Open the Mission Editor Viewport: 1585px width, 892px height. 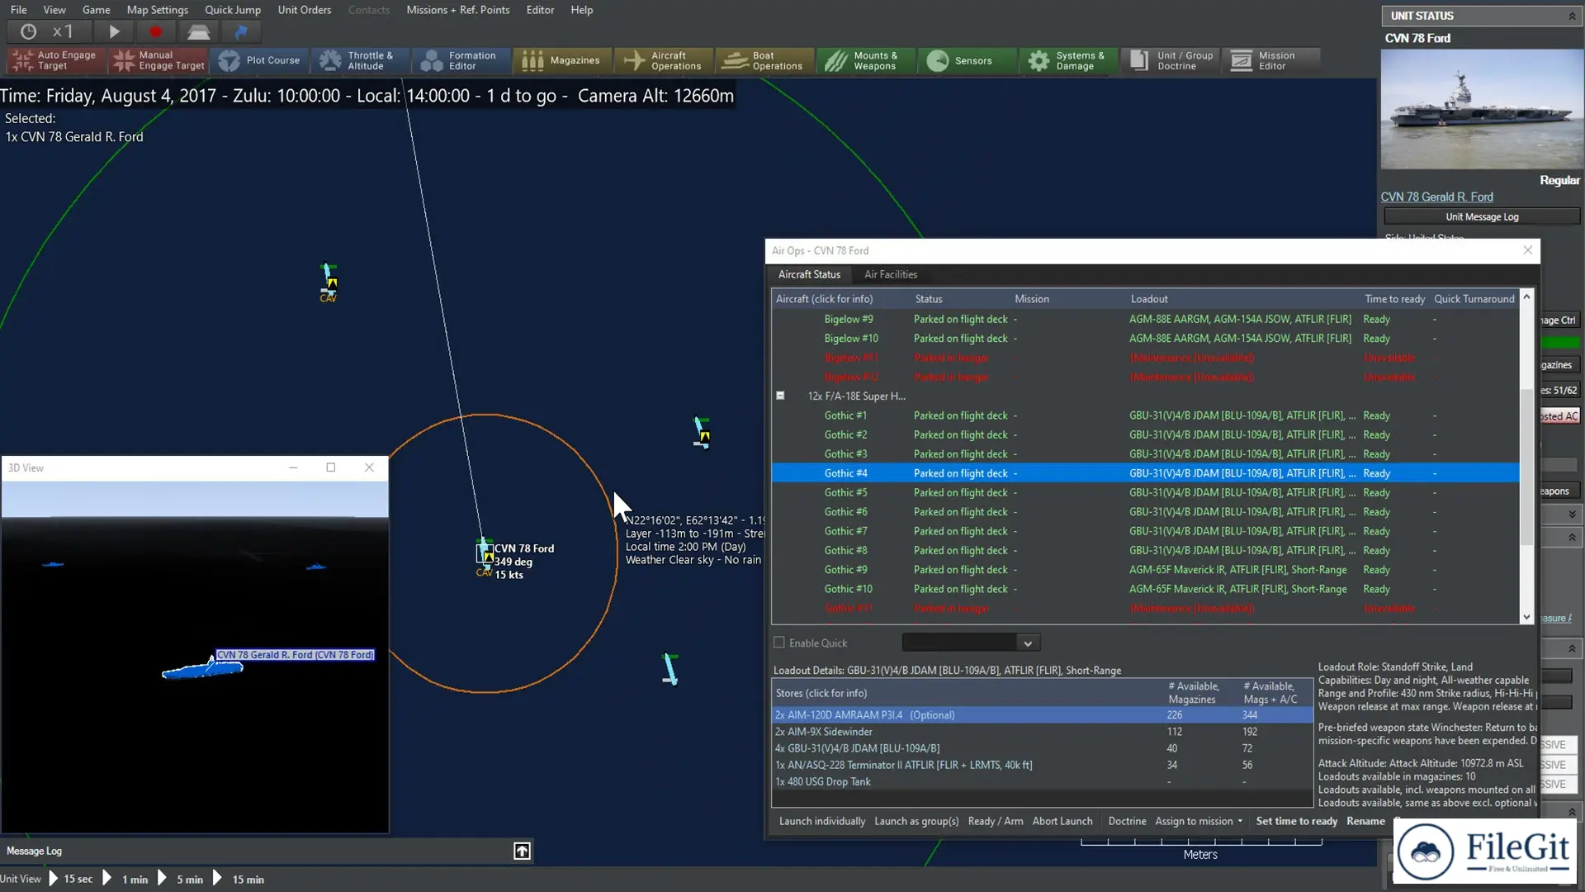coord(1271,60)
